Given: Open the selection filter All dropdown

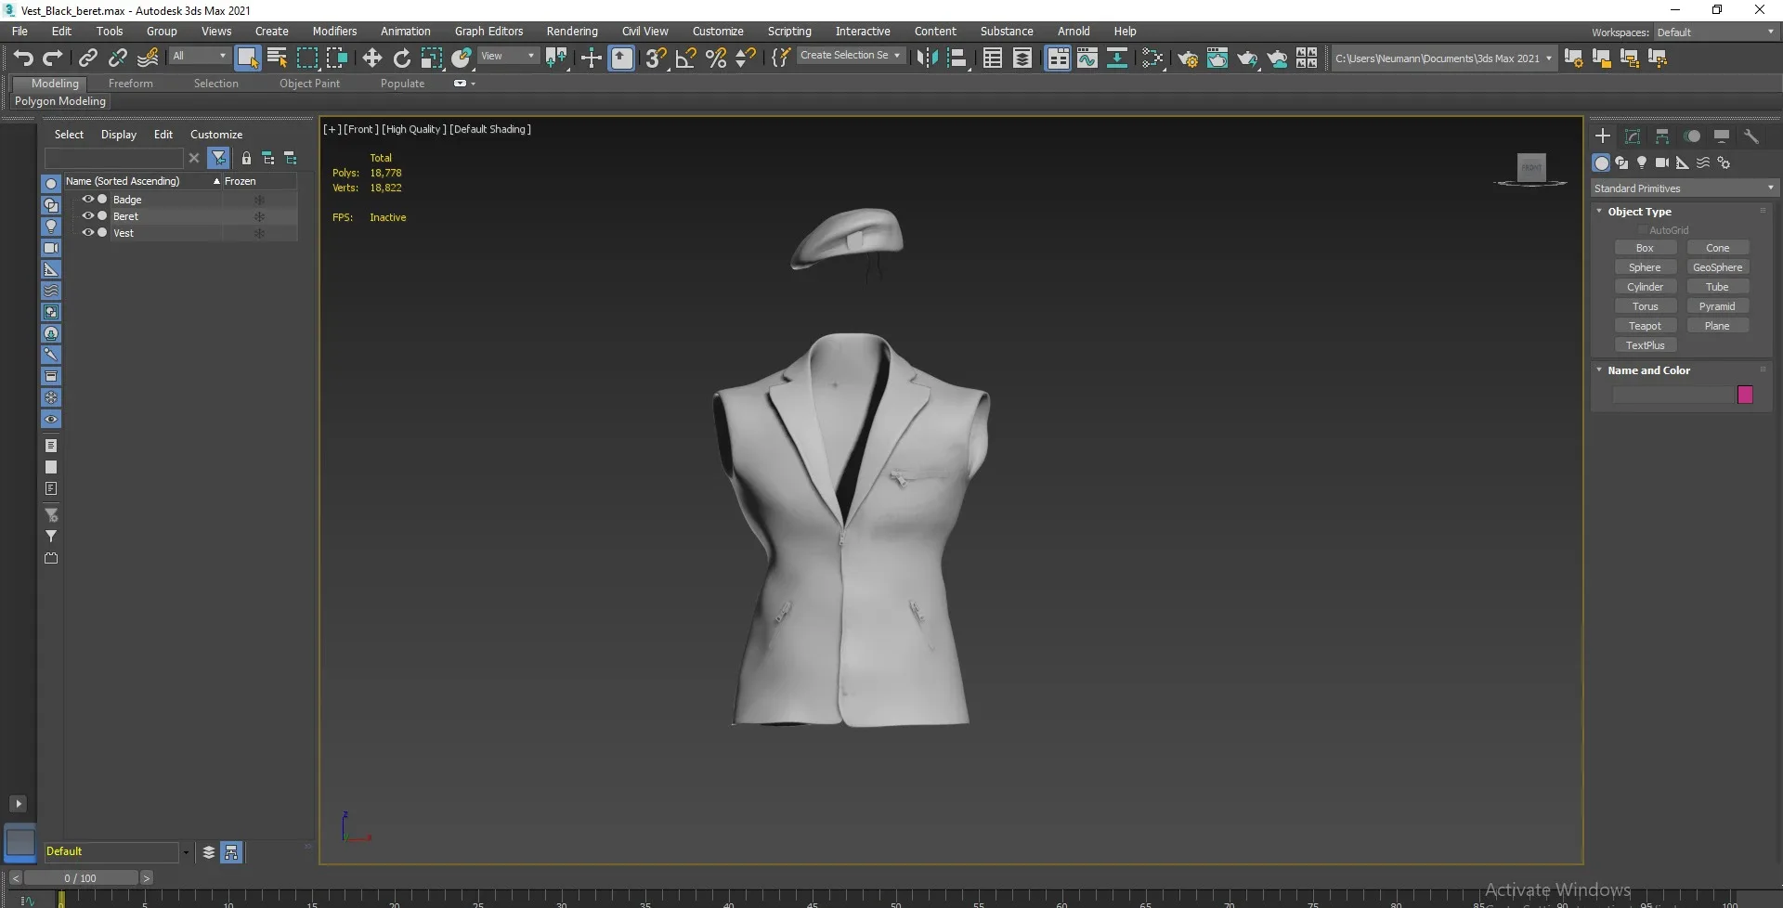Looking at the screenshot, I should point(200,56).
